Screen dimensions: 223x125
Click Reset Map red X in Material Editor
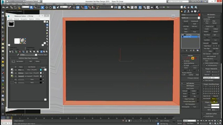(x=20, y=52)
